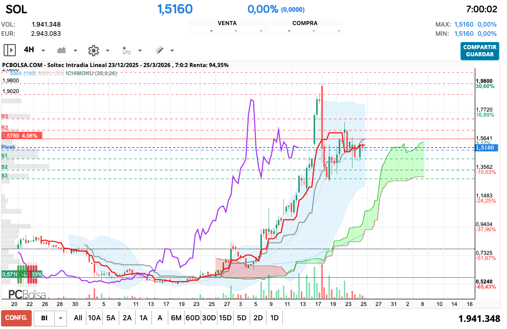Click the chart type area icon
The width and height of the screenshot is (507, 329).
(x=61, y=50)
